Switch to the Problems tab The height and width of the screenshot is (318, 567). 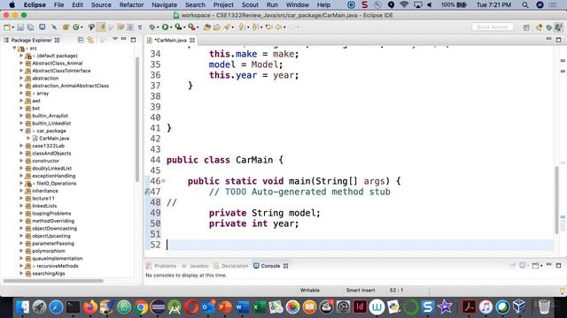161,266
